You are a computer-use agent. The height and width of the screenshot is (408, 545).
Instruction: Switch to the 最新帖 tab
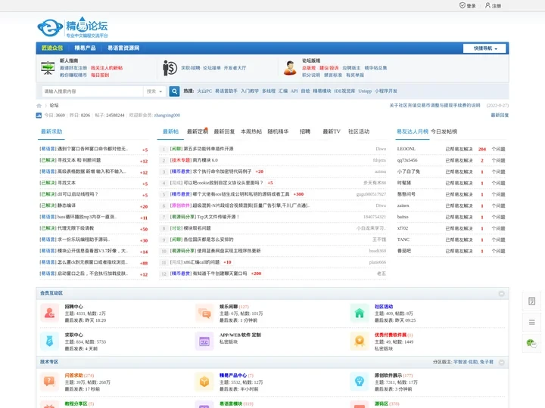point(170,131)
